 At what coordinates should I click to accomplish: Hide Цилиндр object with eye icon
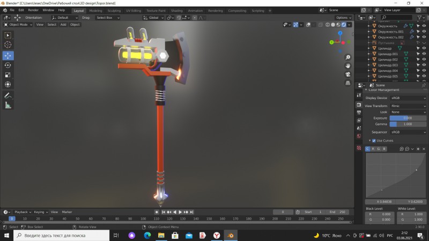pyautogui.click(x=424, y=48)
